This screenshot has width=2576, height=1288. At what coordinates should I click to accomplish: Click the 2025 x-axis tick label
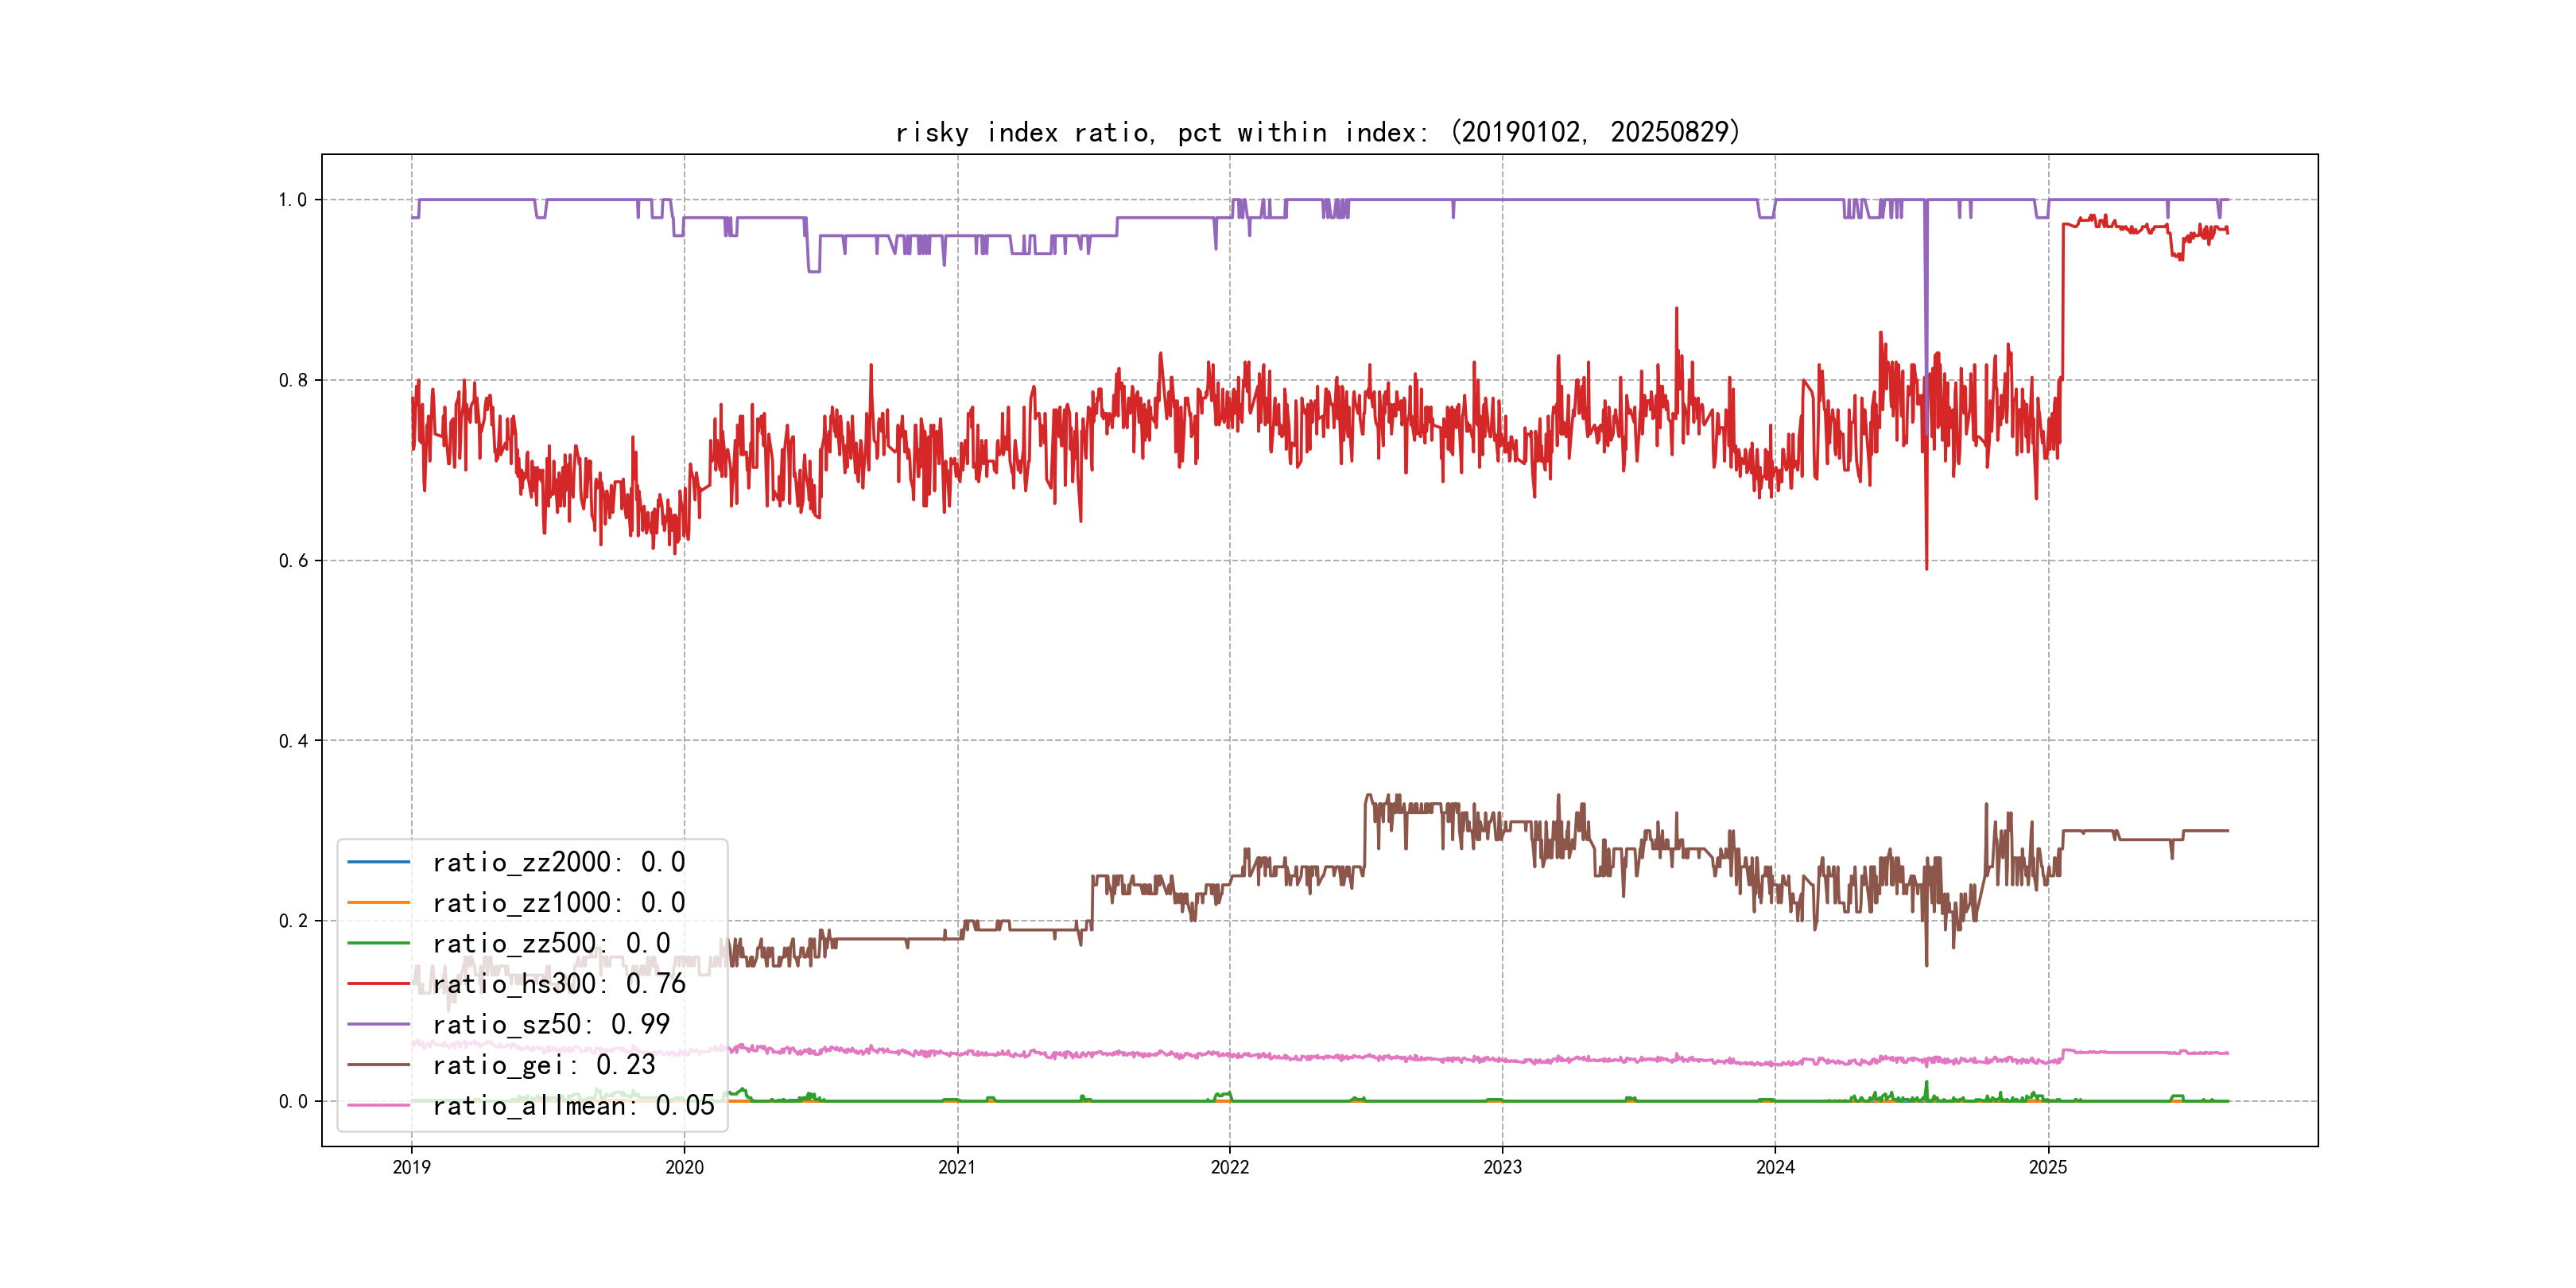point(2047,1167)
